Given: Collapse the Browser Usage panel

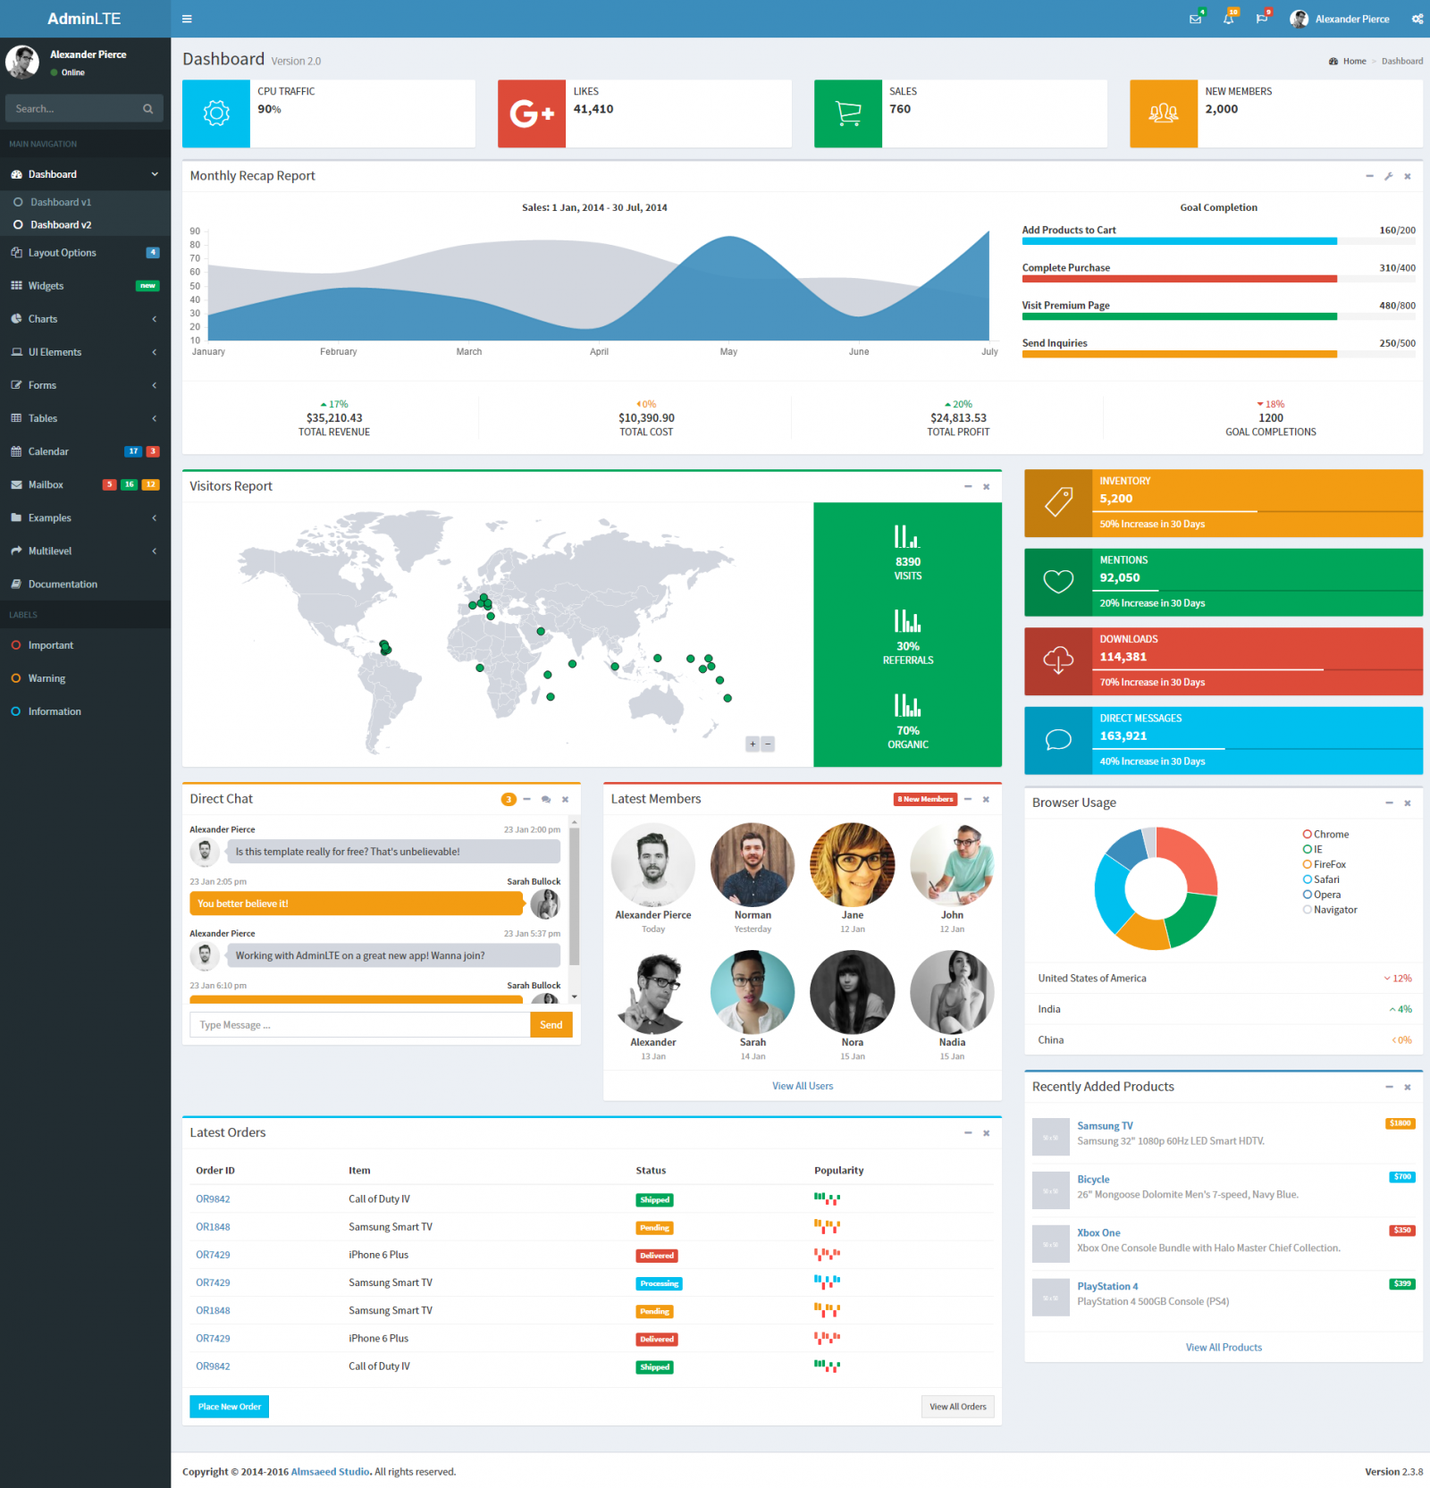Looking at the screenshot, I should point(1389,803).
